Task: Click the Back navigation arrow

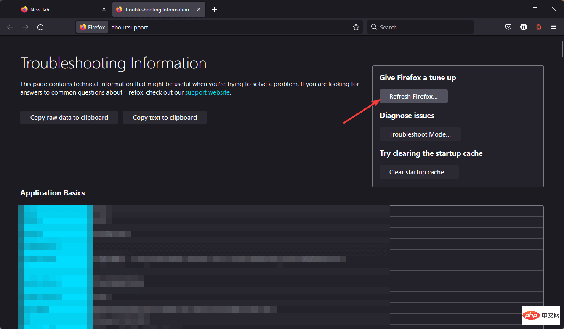Action: click(x=10, y=27)
